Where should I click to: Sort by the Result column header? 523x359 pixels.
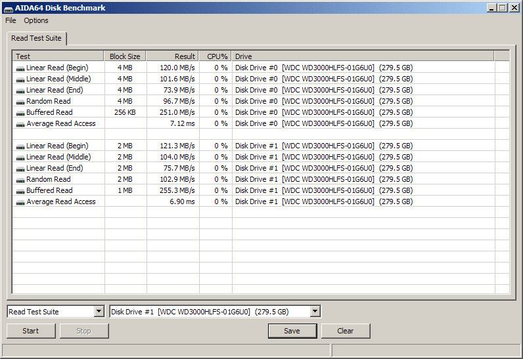pos(172,56)
